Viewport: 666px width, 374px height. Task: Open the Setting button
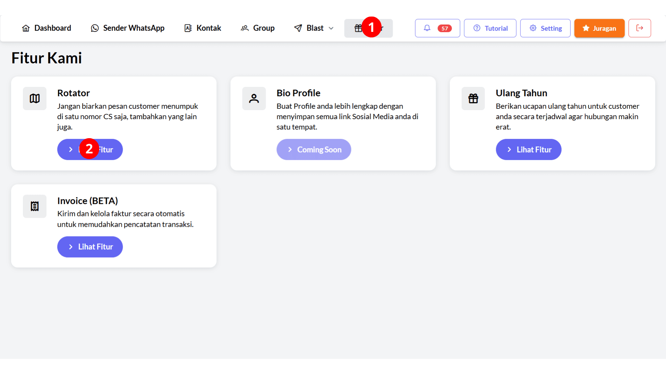tap(545, 28)
